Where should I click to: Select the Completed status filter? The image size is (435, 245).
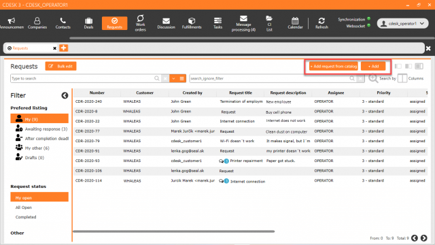click(x=26, y=217)
